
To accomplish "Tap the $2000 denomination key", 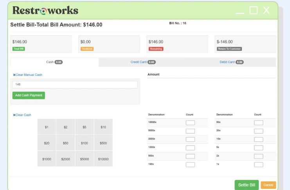I will pyautogui.click(x=66, y=159).
